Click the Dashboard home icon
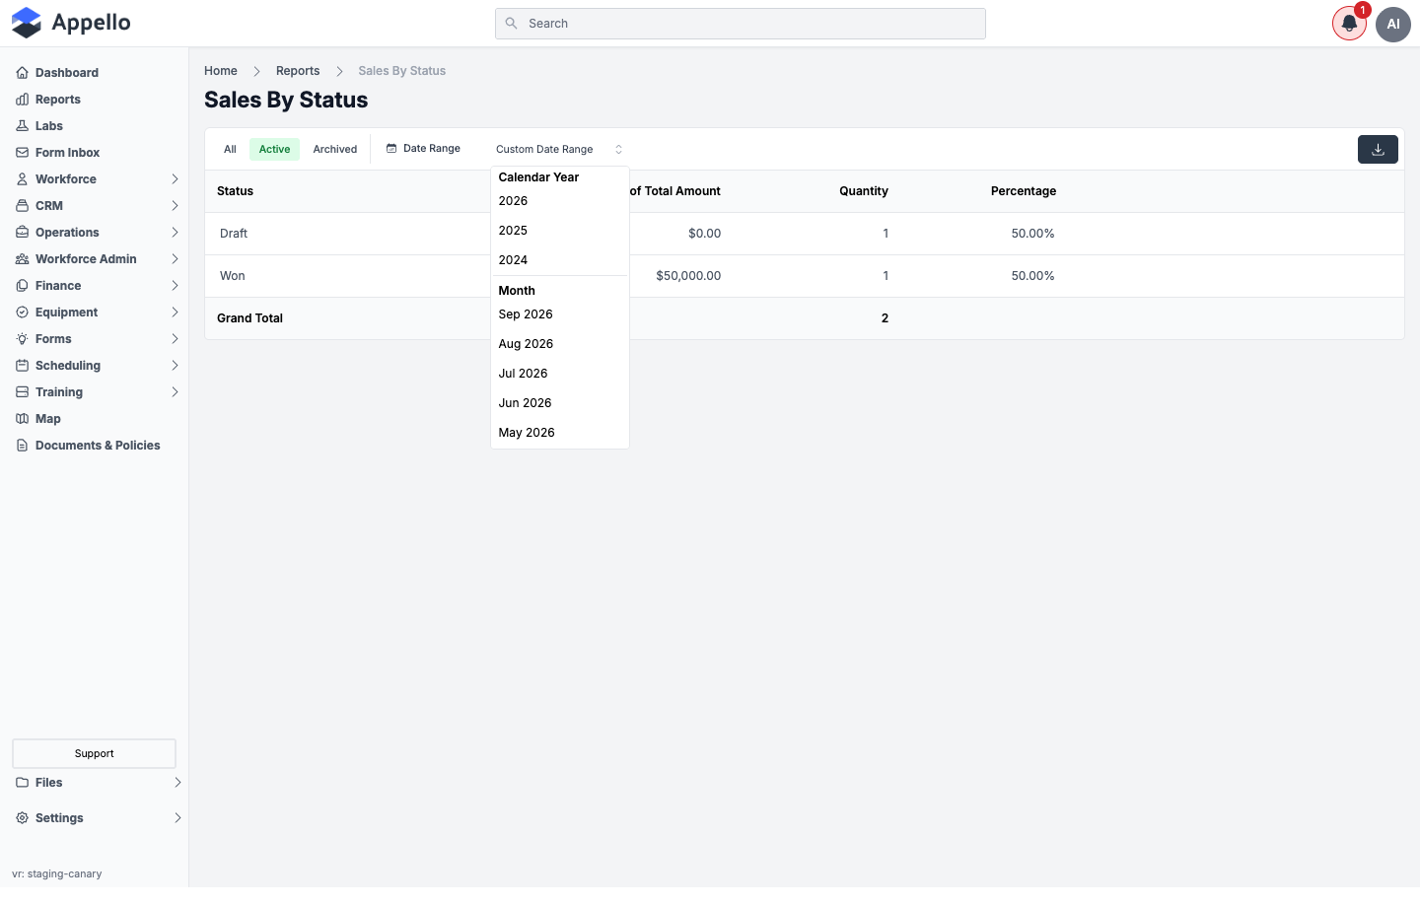The height and width of the screenshot is (905, 1420). pyautogui.click(x=22, y=73)
